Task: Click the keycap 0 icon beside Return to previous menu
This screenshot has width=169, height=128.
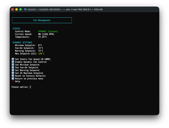Action: 13,79
